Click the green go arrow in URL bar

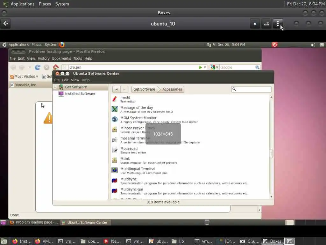pos(200,67)
